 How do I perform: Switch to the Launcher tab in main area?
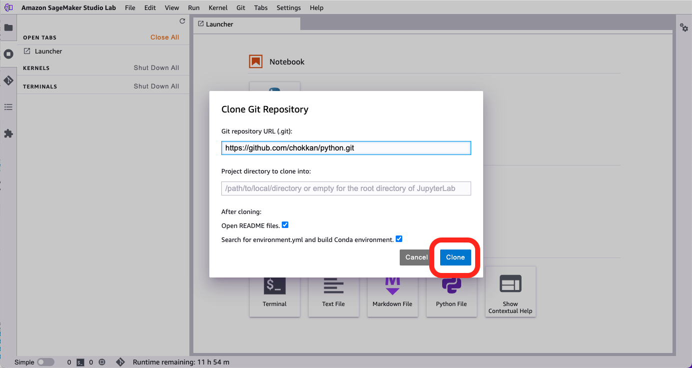(x=247, y=24)
